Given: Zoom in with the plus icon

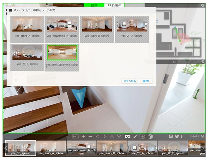Looking at the screenshot, I should pyautogui.click(x=83, y=137).
